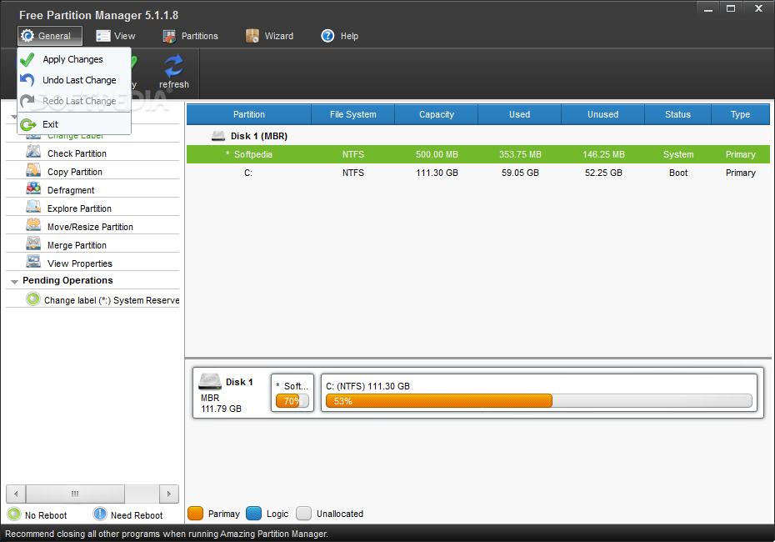Click the green Exit arrow icon

point(28,124)
